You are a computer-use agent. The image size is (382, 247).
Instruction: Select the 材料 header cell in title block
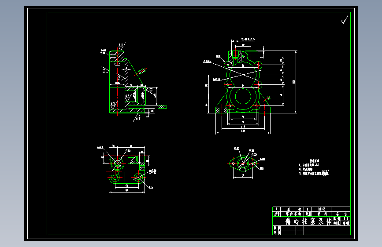pyautogui.click(x=322, y=214)
